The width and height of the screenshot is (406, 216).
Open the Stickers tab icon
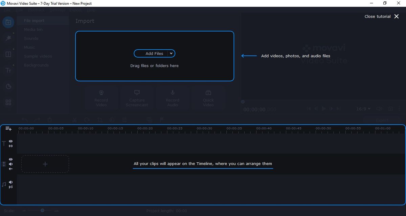click(x=8, y=86)
